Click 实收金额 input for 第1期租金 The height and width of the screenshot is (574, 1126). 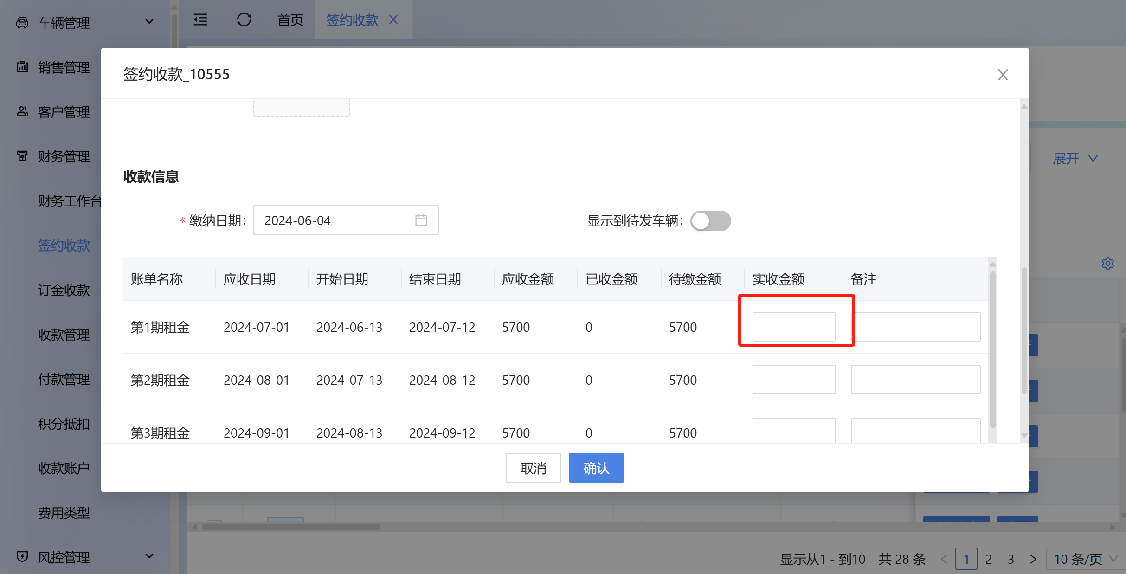click(x=794, y=327)
